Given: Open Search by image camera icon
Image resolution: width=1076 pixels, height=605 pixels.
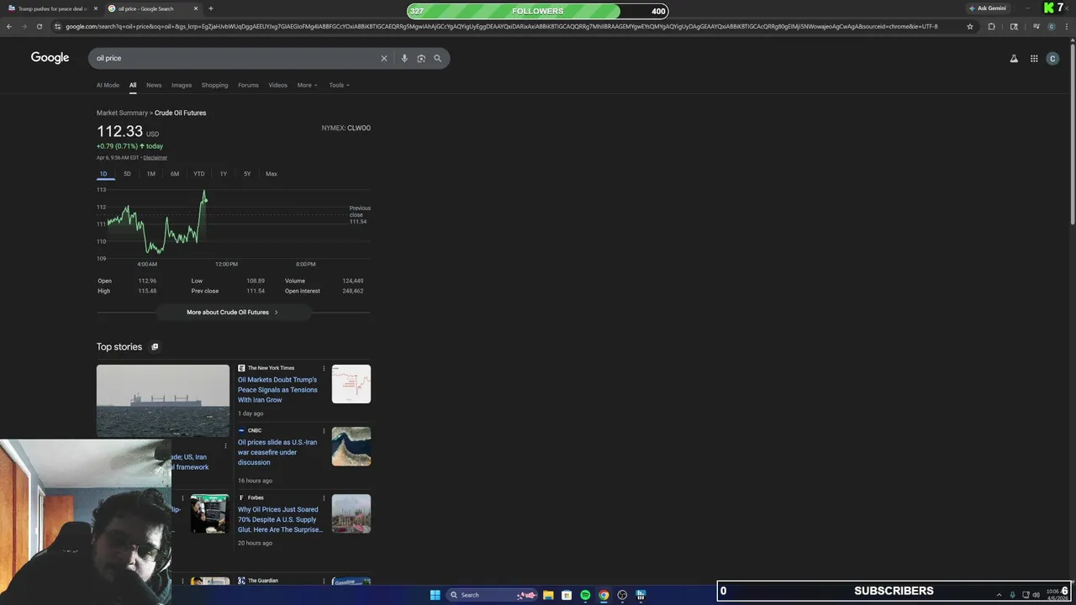Looking at the screenshot, I should 421,58.
